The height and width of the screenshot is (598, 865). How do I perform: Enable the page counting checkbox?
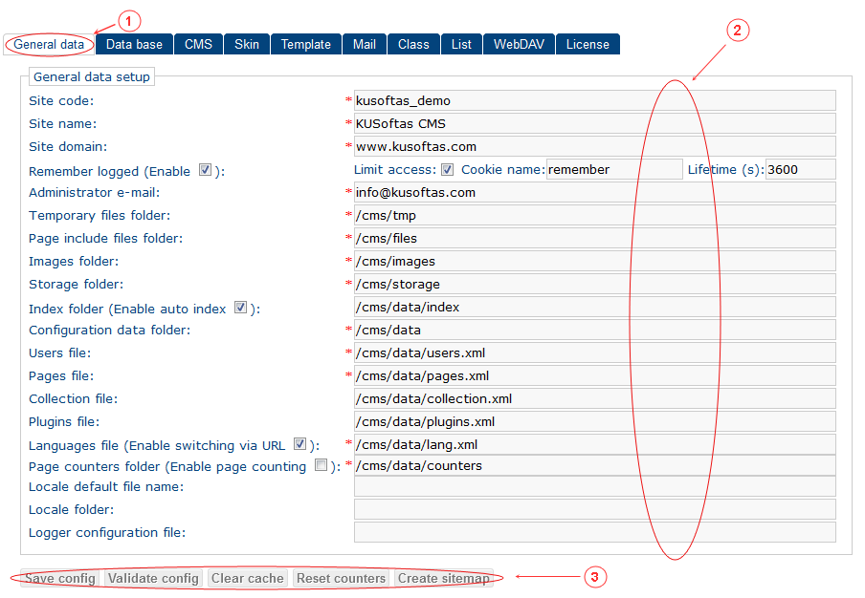pos(321,465)
